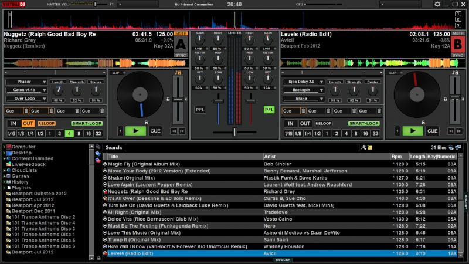Open the settings gear icon
The image size is (469, 264).
437,4
